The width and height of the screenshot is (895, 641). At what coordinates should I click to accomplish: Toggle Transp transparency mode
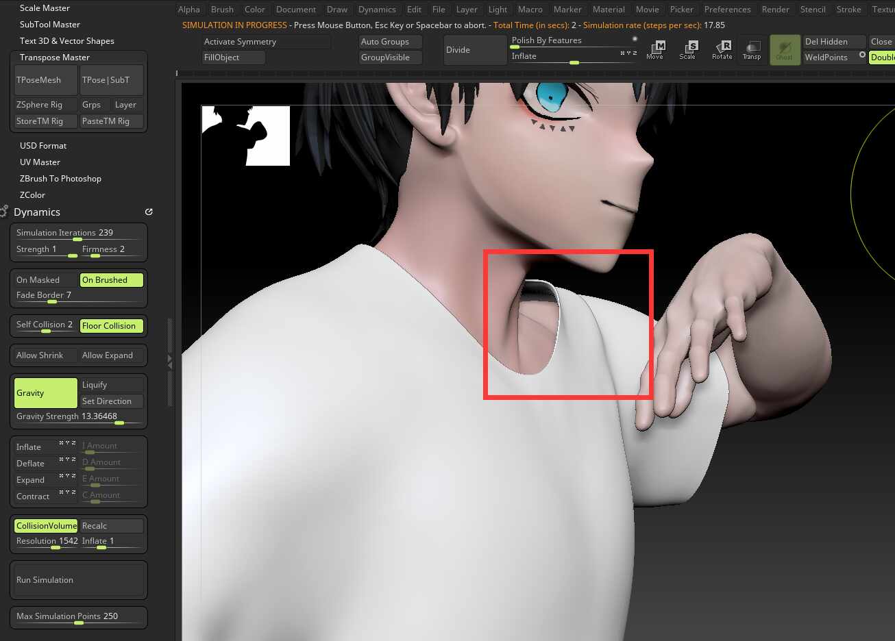[752, 50]
